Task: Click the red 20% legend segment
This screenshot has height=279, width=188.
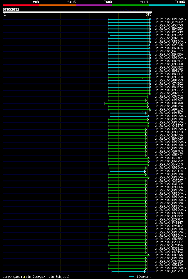Action: 21,5
